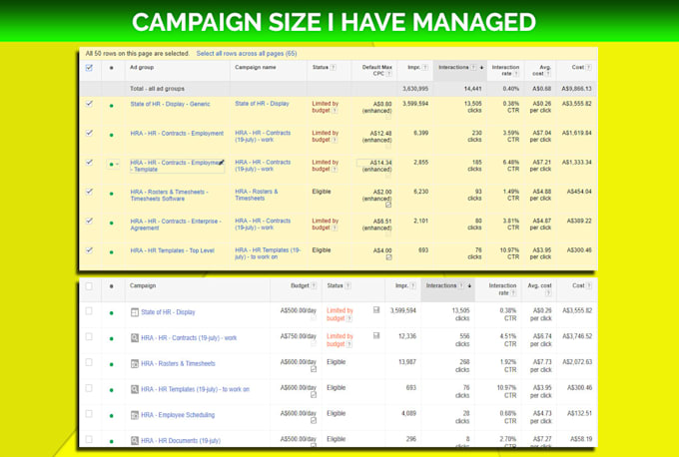Click the A$500.00/day budget of State of HR - Display
679x457 pixels.
(299, 310)
